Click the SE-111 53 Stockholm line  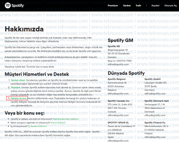pos(119,53)
